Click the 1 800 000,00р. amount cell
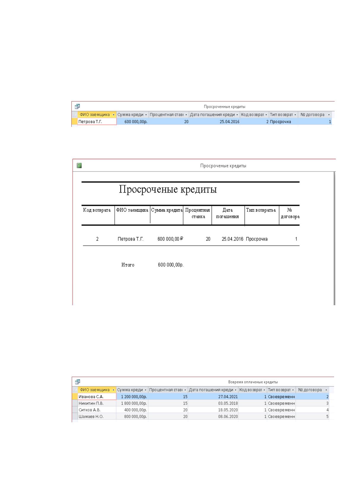Screen dimensions: 353x499 (132, 403)
